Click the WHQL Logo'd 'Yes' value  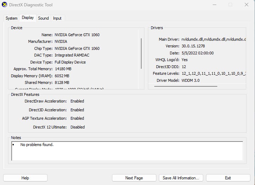click(x=185, y=60)
